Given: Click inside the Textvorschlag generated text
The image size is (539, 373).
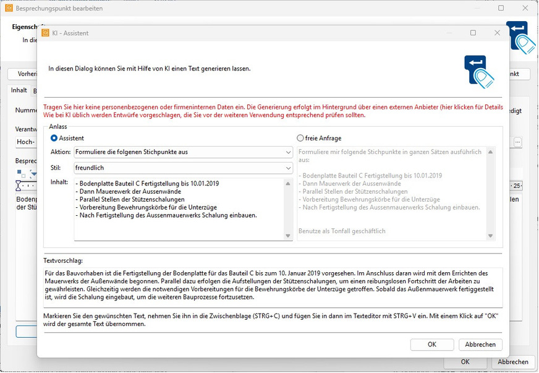Looking at the screenshot, I should coord(272,285).
